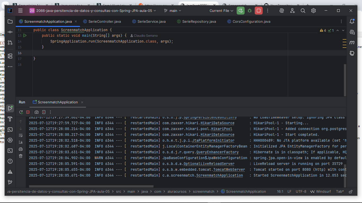Viewport: 362px width, 203px height.
Task: Click the warnings count indicator
Action: tap(323, 30)
